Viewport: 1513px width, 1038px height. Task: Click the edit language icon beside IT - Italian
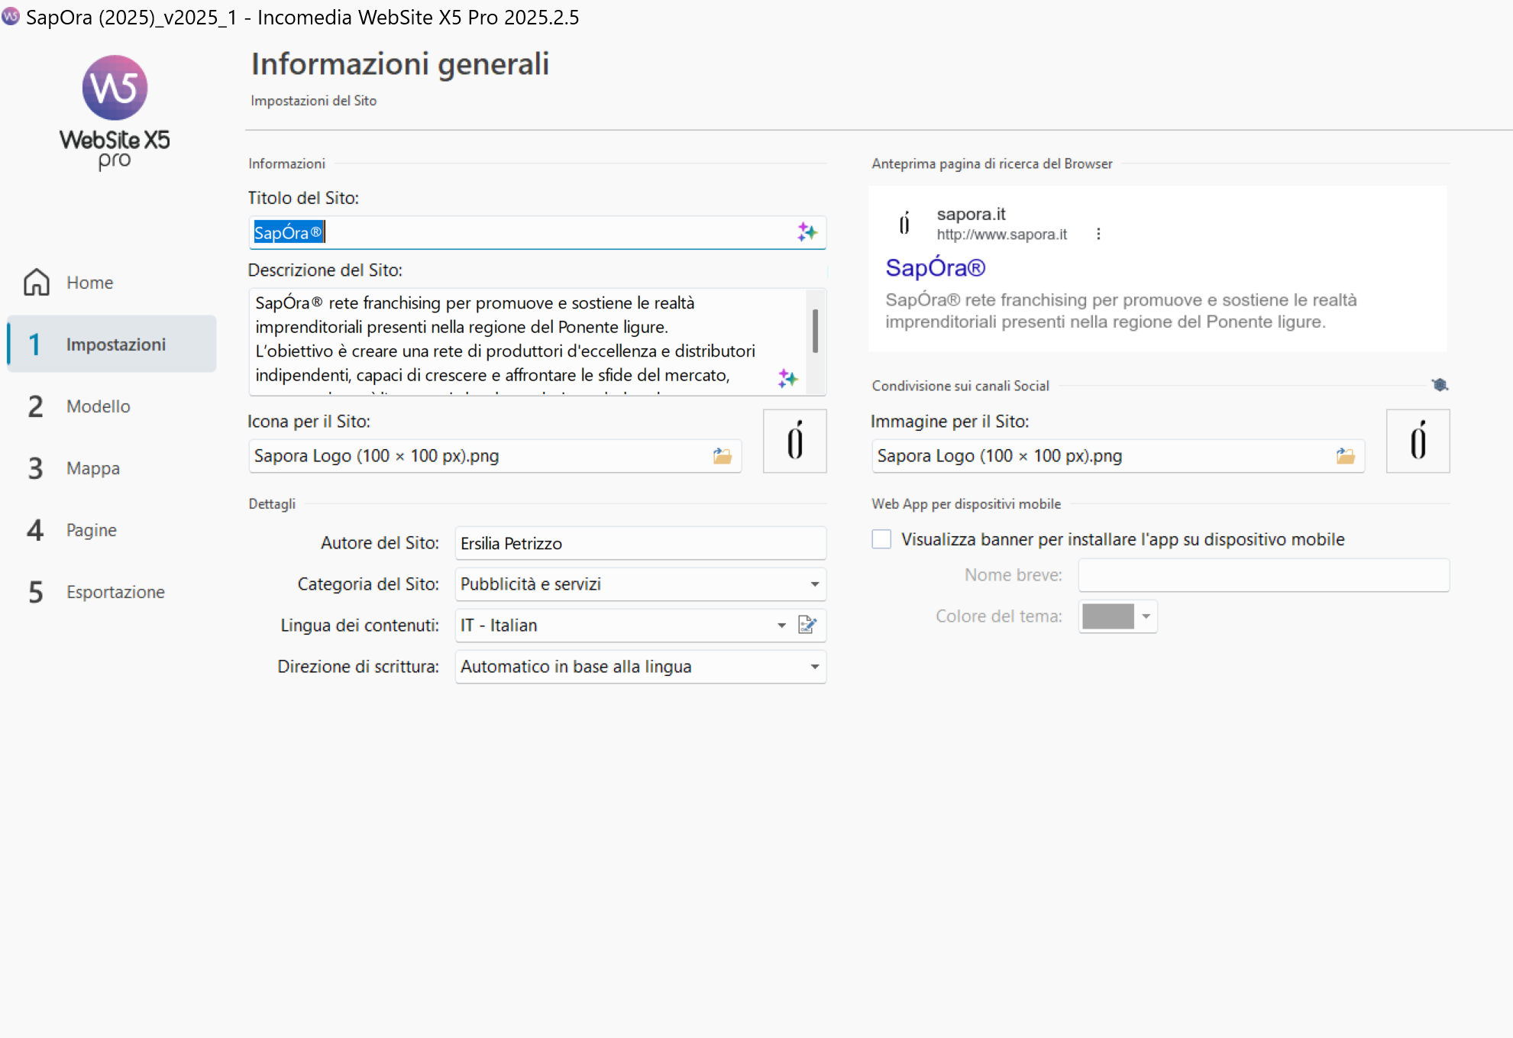[807, 625]
